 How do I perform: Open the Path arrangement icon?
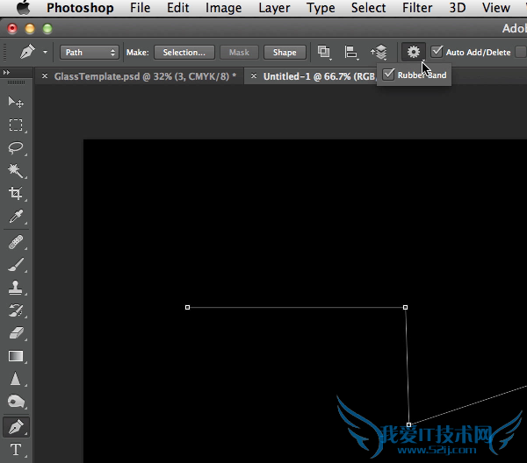click(379, 52)
